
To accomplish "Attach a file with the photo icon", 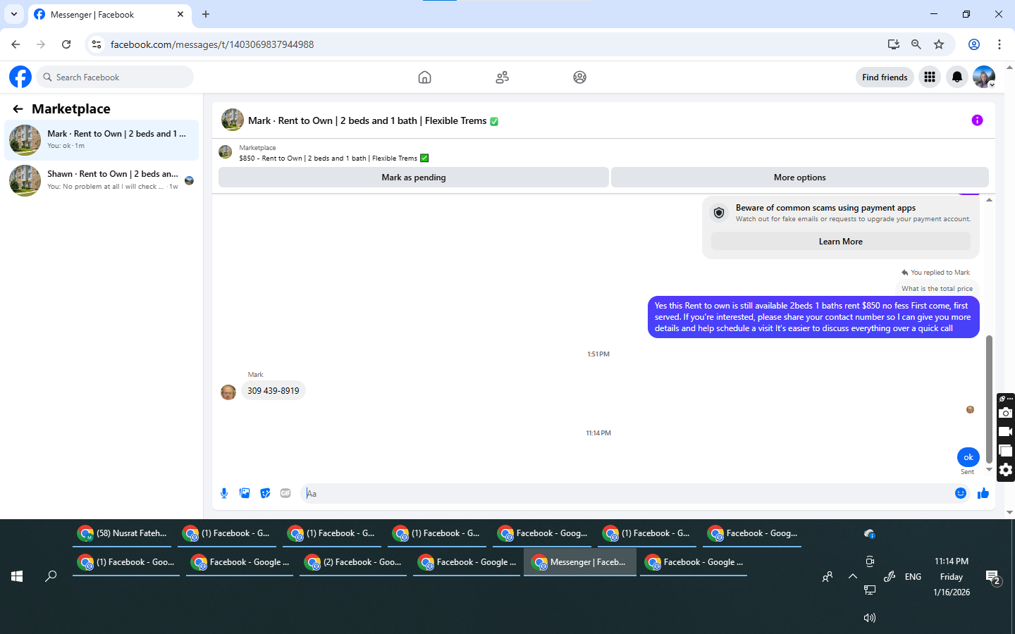I will pyautogui.click(x=245, y=493).
